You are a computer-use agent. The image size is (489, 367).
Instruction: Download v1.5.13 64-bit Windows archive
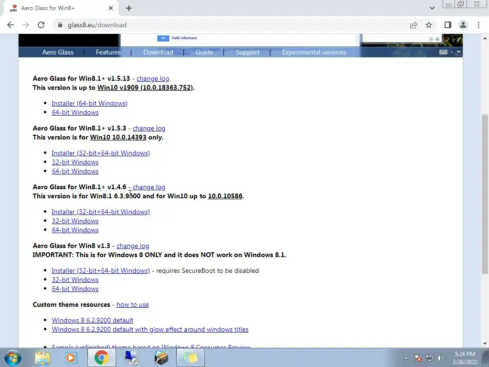pyautogui.click(x=75, y=112)
